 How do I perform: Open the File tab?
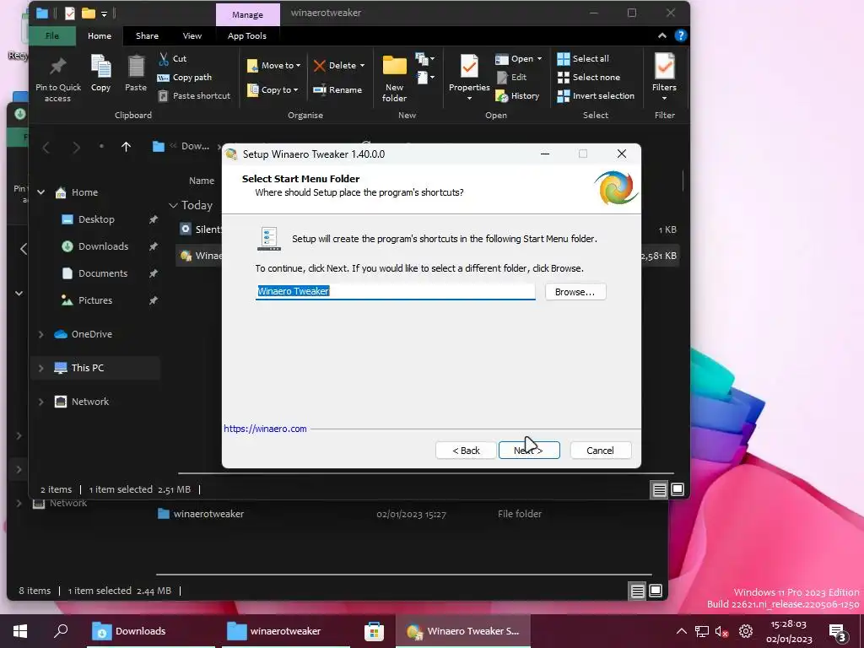pos(52,35)
